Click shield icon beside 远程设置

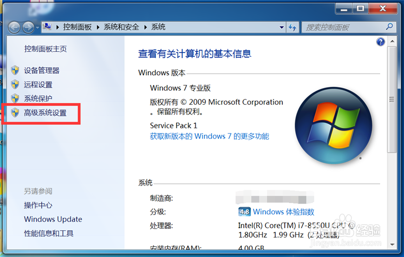click(15, 84)
